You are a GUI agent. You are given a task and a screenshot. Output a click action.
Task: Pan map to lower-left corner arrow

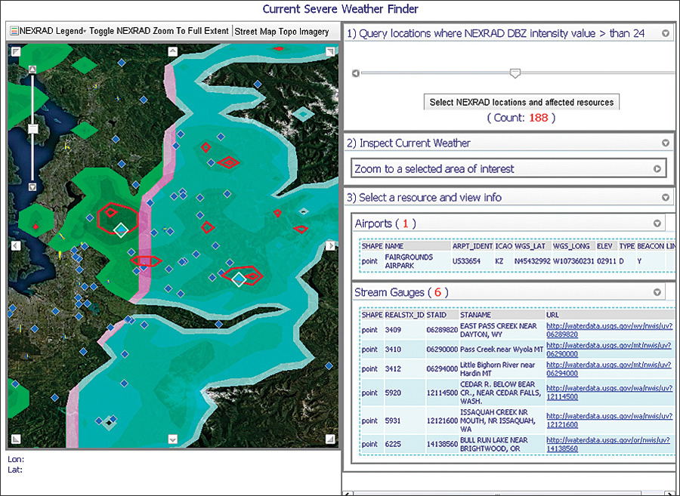click(x=16, y=439)
